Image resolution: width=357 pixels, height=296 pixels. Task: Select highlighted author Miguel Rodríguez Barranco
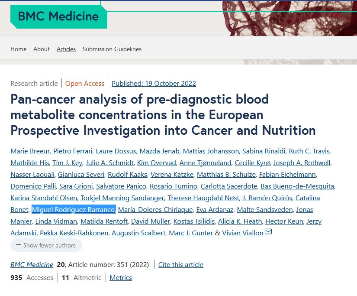click(x=74, y=210)
